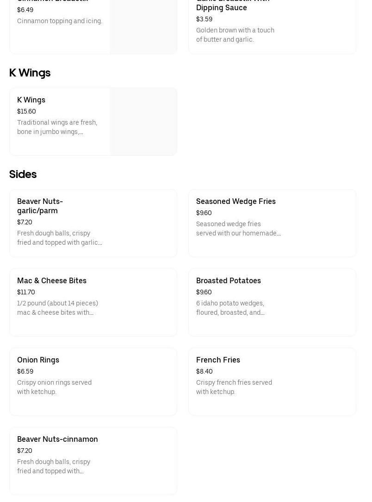Open the Onion Rings item
The image size is (372, 502).
coord(38,360)
